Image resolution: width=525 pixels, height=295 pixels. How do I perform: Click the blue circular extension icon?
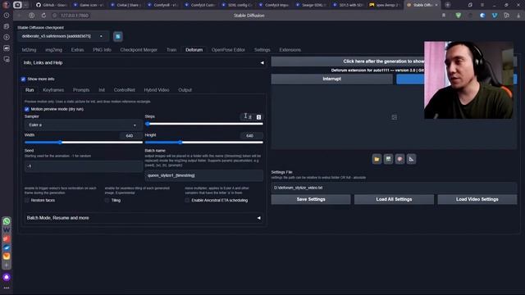482,16
